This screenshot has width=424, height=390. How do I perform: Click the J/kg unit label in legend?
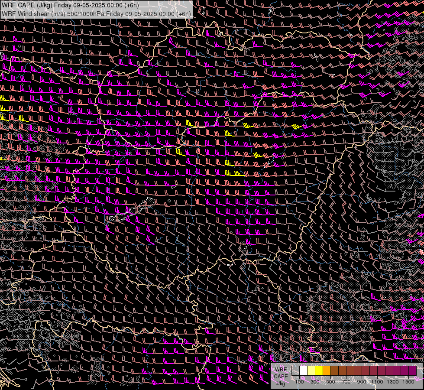[281, 383]
